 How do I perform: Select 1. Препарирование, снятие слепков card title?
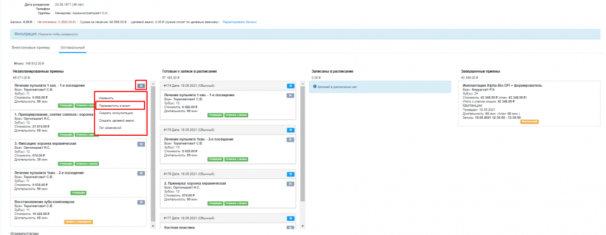point(53,115)
